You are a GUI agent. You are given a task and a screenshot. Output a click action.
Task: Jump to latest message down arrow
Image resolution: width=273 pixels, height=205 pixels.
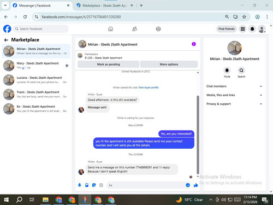tap(198, 177)
